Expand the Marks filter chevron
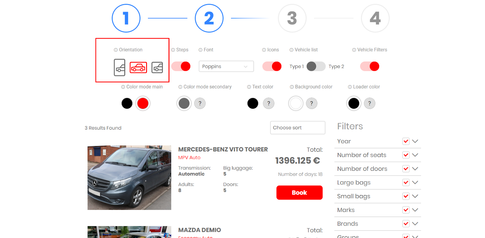Image resolution: width=485 pixels, height=238 pixels. click(x=415, y=210)
